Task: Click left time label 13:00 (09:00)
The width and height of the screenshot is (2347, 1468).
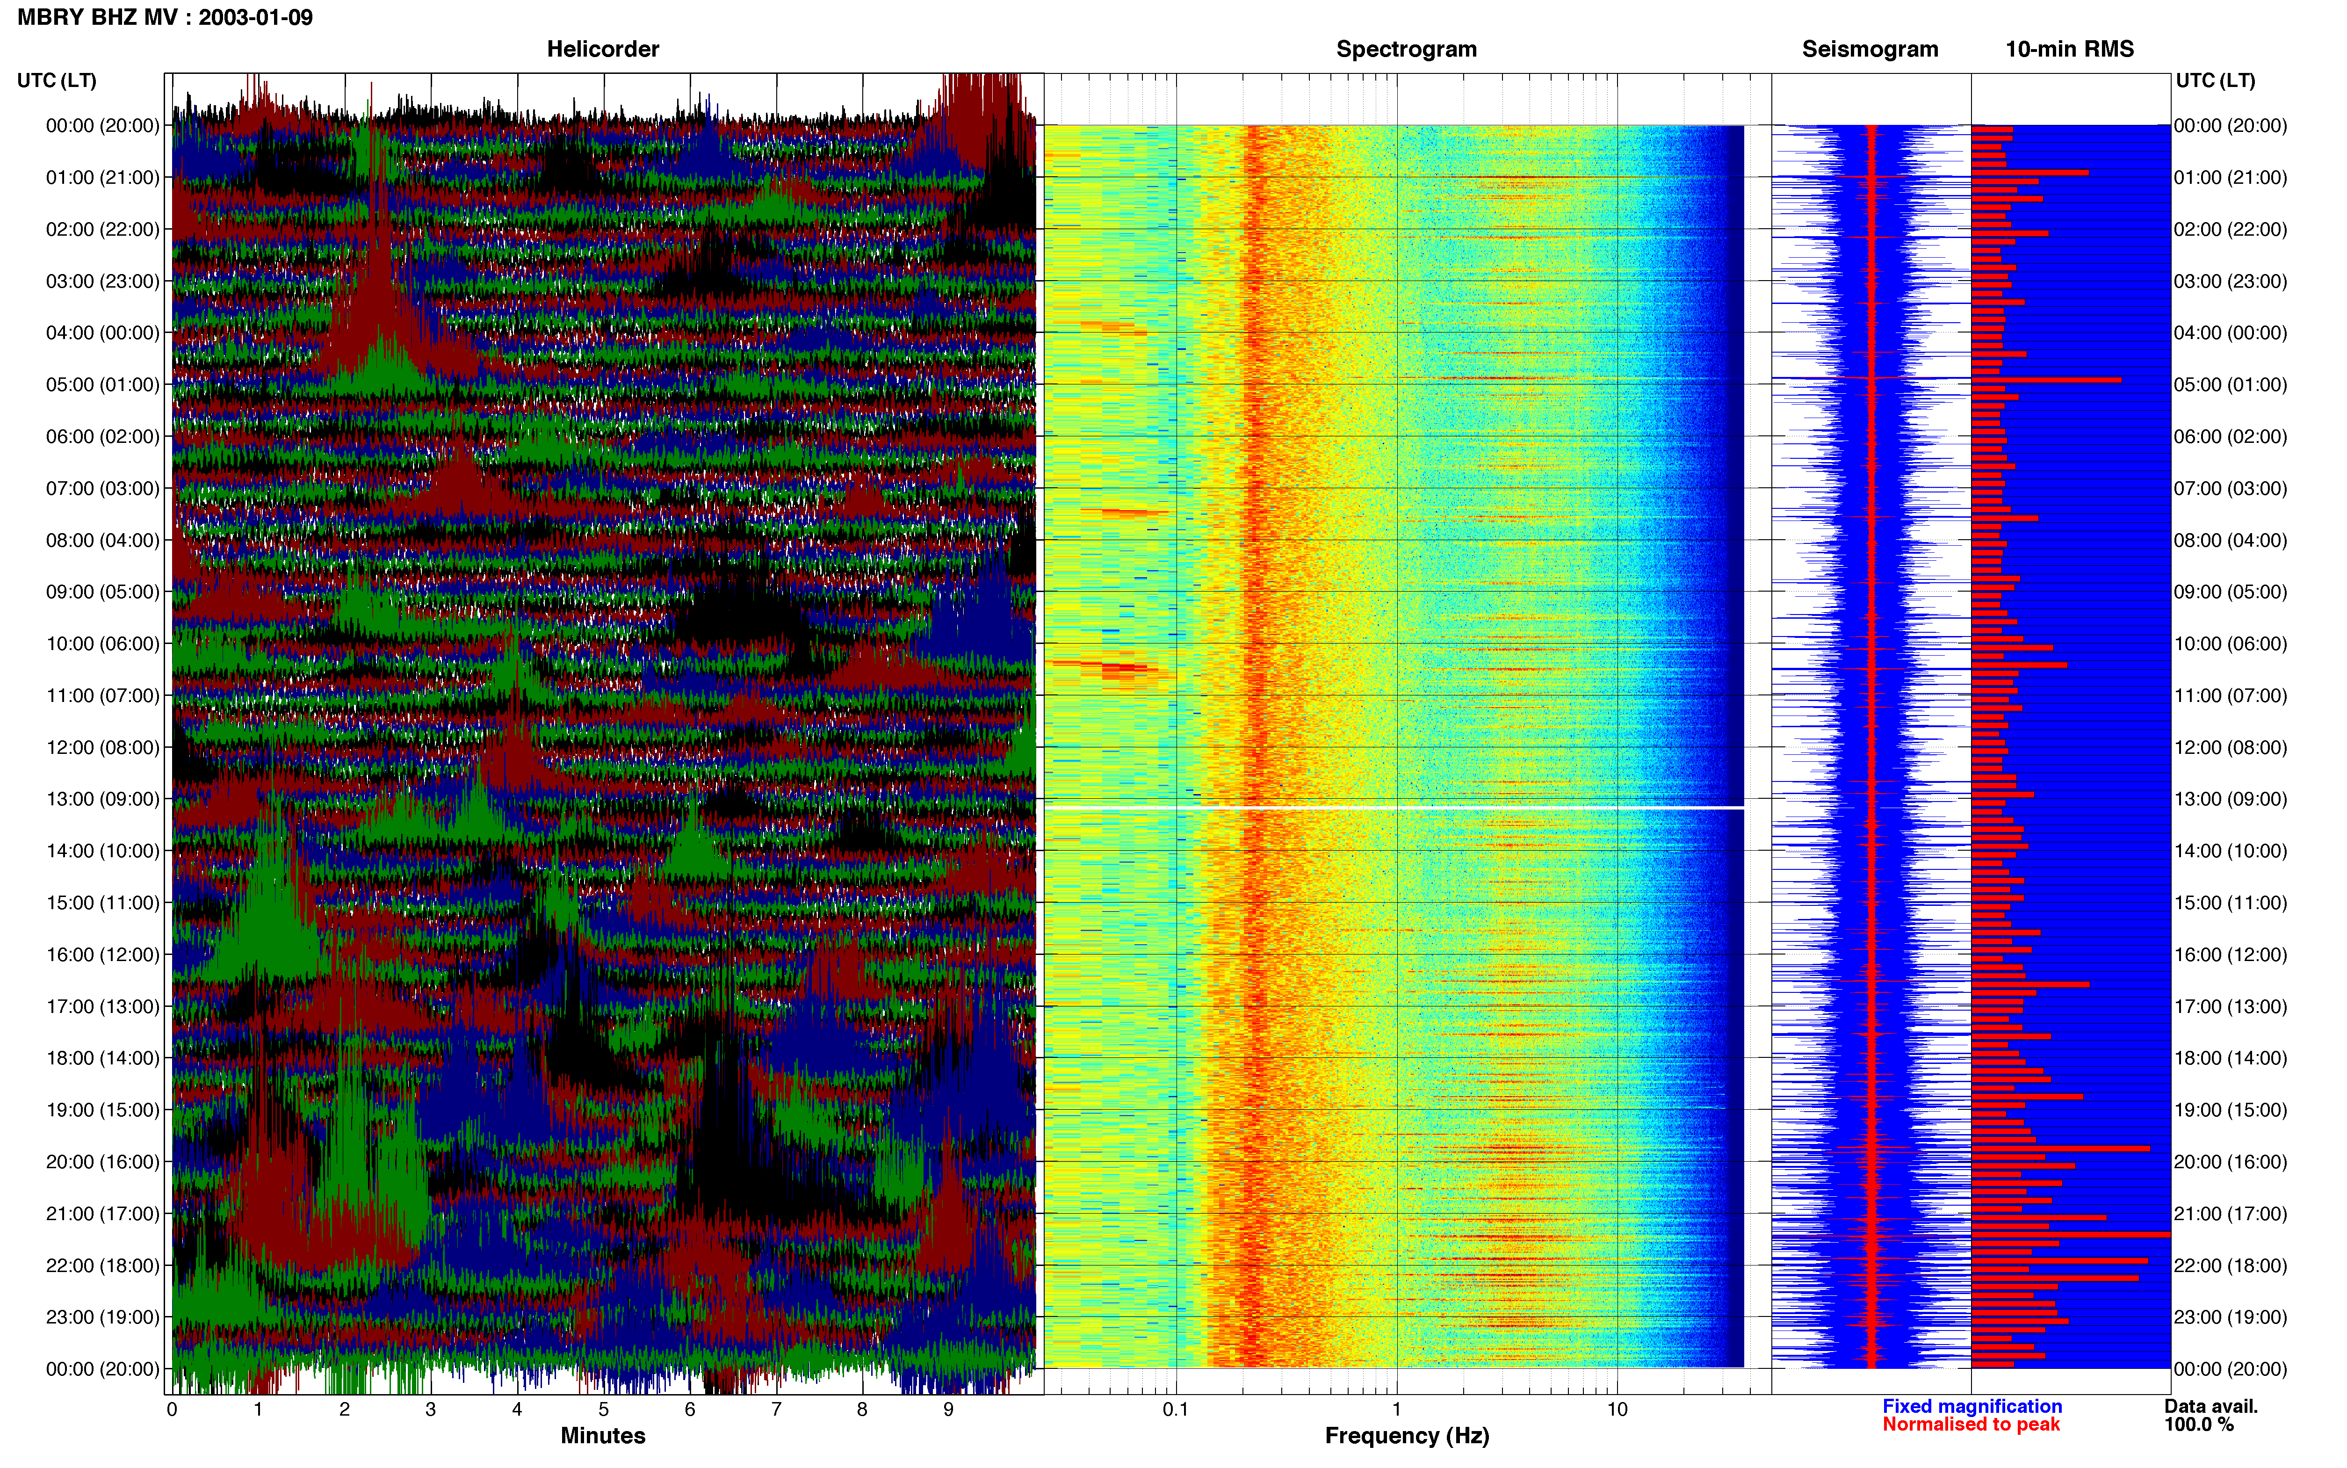Action: (x=102, y=799)
